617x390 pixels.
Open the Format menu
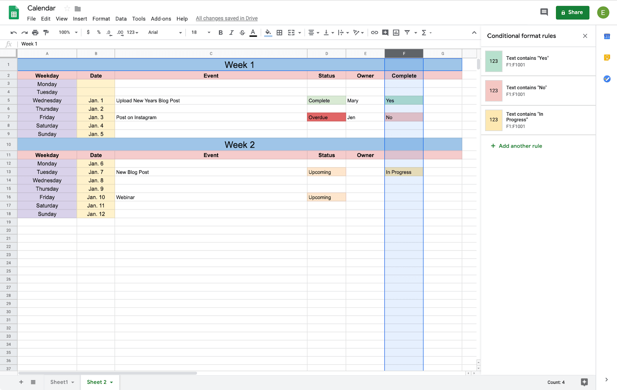(101, 18)
